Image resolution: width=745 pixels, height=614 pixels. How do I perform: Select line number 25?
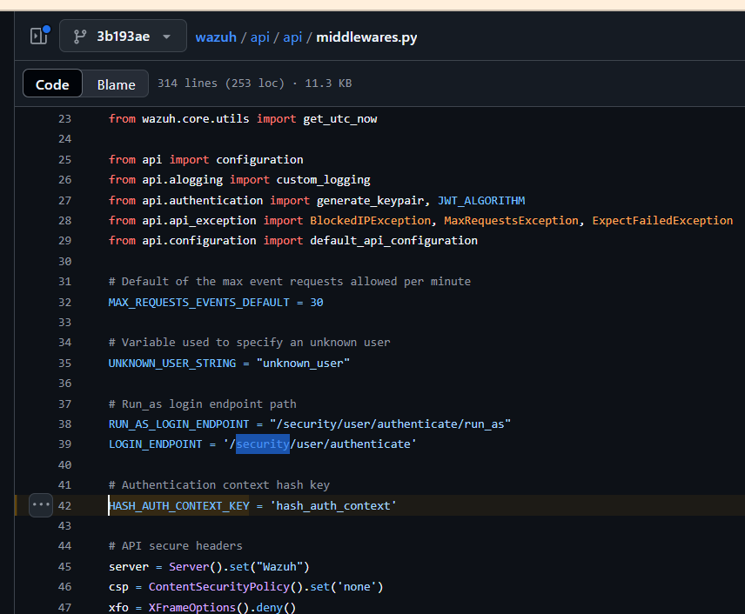click(64, 159)
